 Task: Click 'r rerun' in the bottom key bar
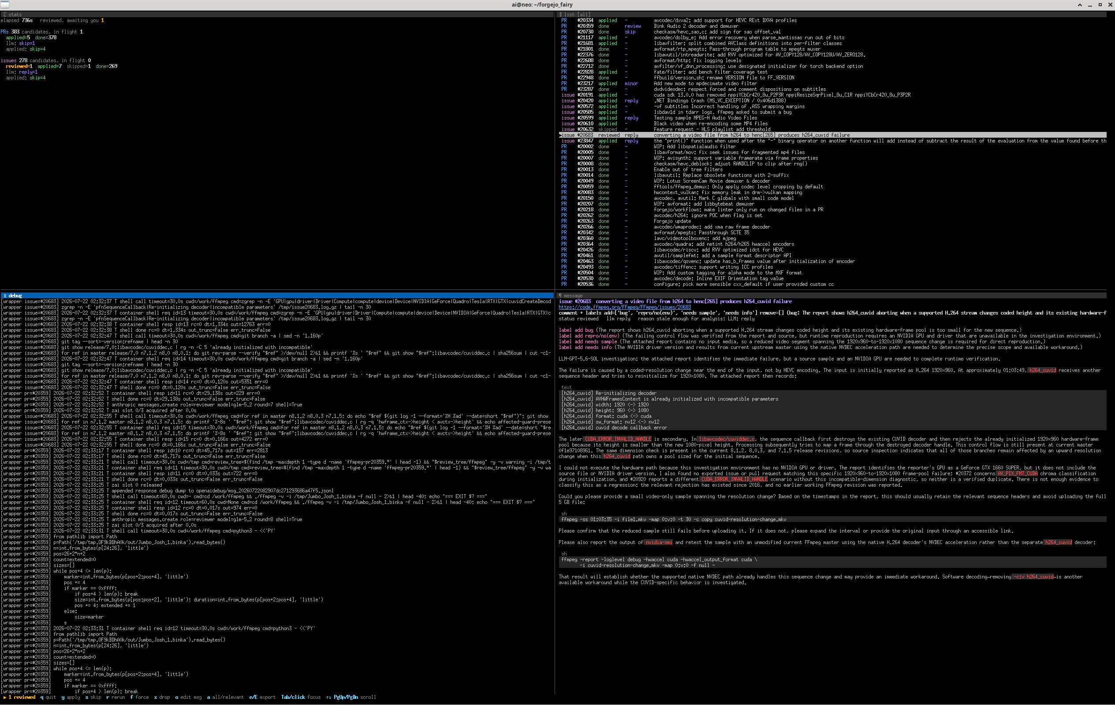pos(116,698)
